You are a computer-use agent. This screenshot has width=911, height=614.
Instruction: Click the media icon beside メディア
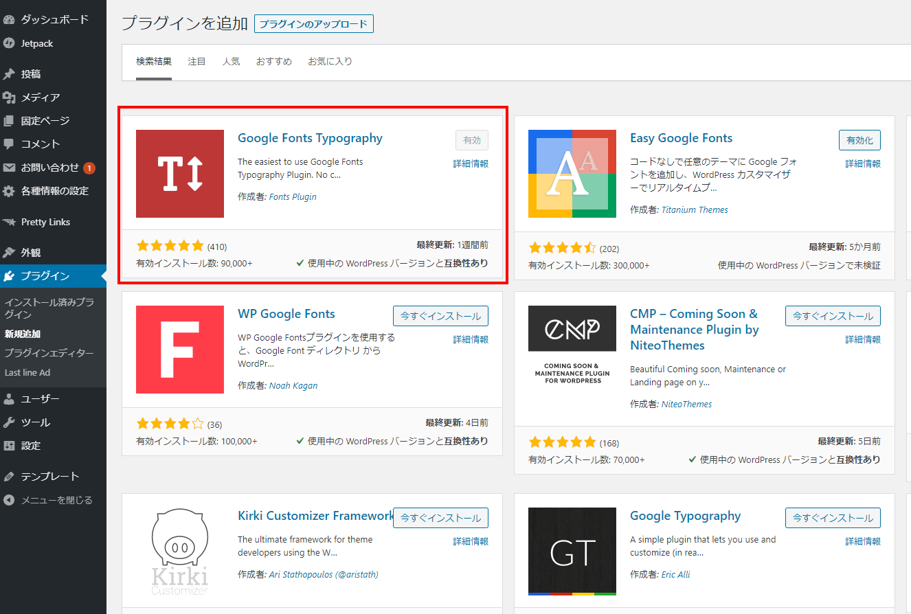coord(9,98)
